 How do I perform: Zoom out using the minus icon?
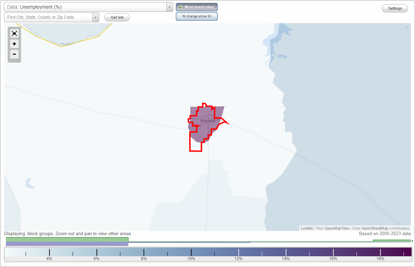pos(14,54)
